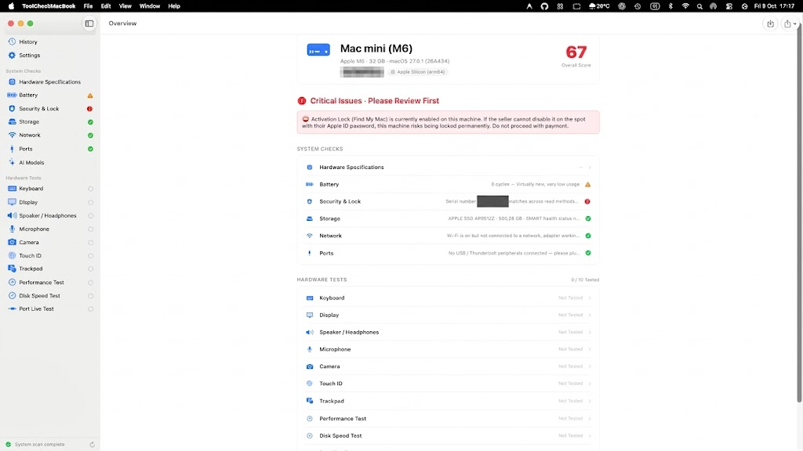Click the Display test icon in sidebar
Screen dimensions: 803x451
coord(12,202)
